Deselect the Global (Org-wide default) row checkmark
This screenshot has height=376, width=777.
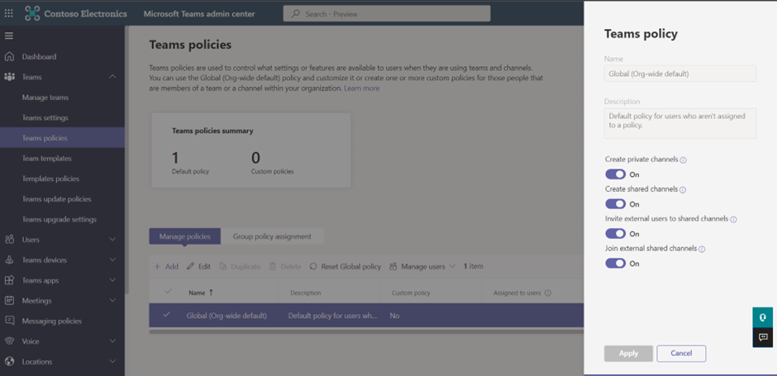[166, 315]
